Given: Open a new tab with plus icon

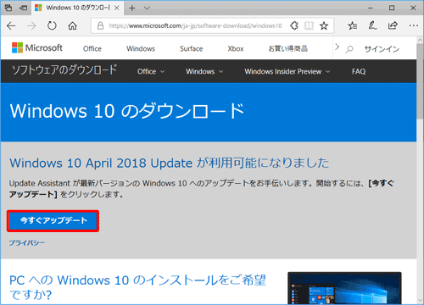Looking at the screenshot, I should point(132,8).
